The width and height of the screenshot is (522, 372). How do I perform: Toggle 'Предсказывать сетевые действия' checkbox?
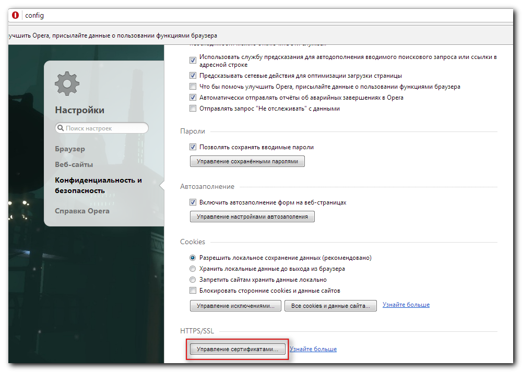193,76
